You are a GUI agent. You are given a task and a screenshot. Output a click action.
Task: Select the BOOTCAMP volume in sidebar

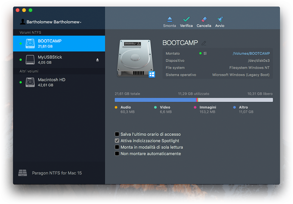click(x=59, y=44)
